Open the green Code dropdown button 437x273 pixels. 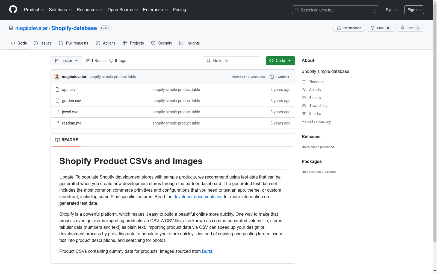click(x=280, y=61)
